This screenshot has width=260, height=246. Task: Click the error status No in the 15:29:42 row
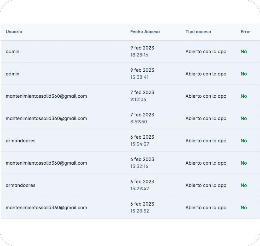pyautogui.click(x=244, y=185)
